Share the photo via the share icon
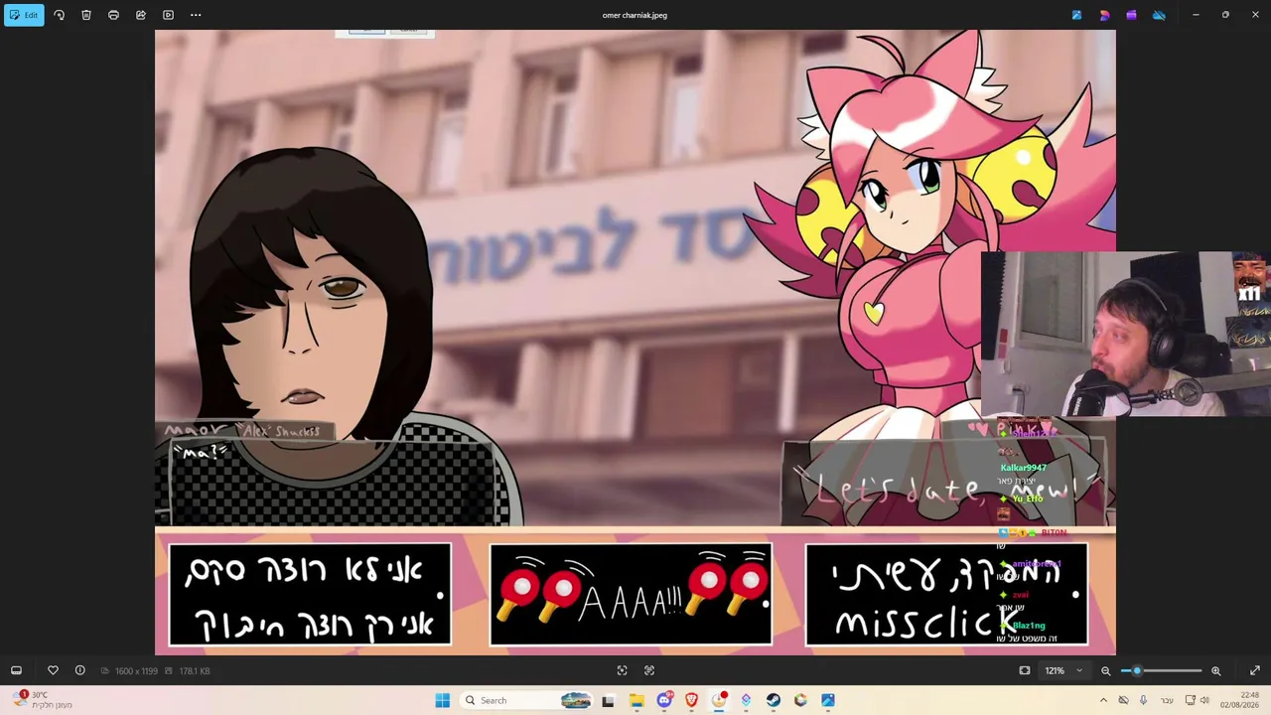The height and width of the screenshot is (715, 1271). (x=141, y=15)
